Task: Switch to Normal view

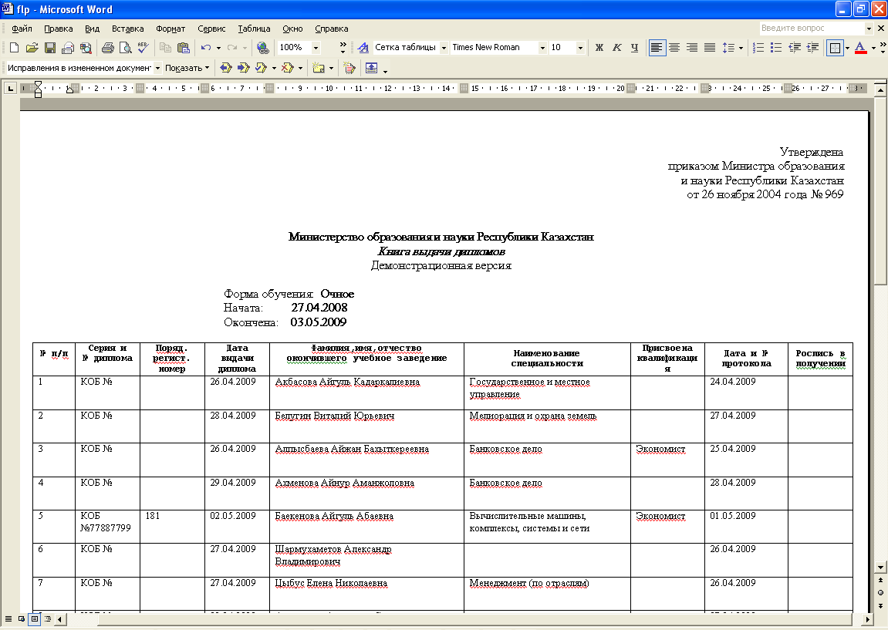Action: tap(8, 619)
